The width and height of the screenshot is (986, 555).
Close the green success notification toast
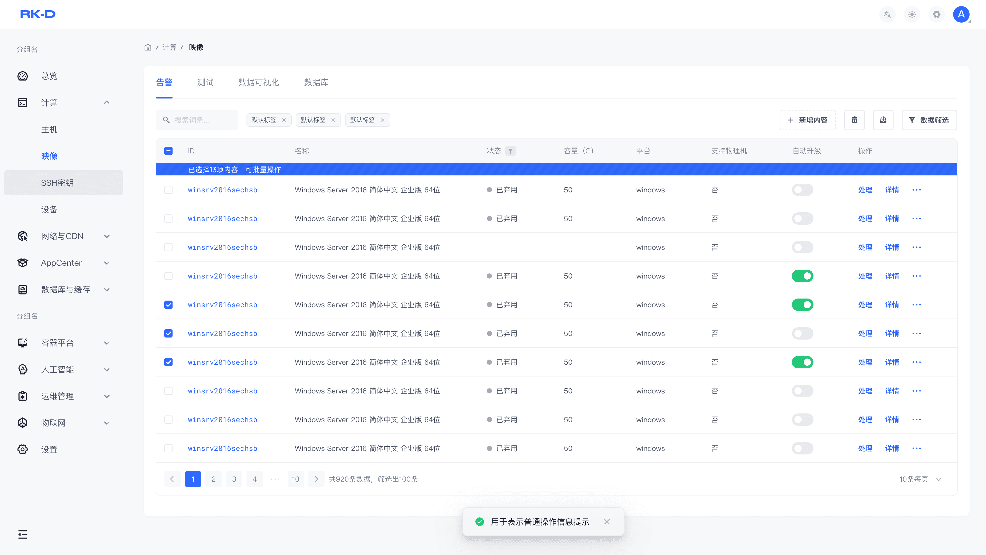tap(607, 522)
